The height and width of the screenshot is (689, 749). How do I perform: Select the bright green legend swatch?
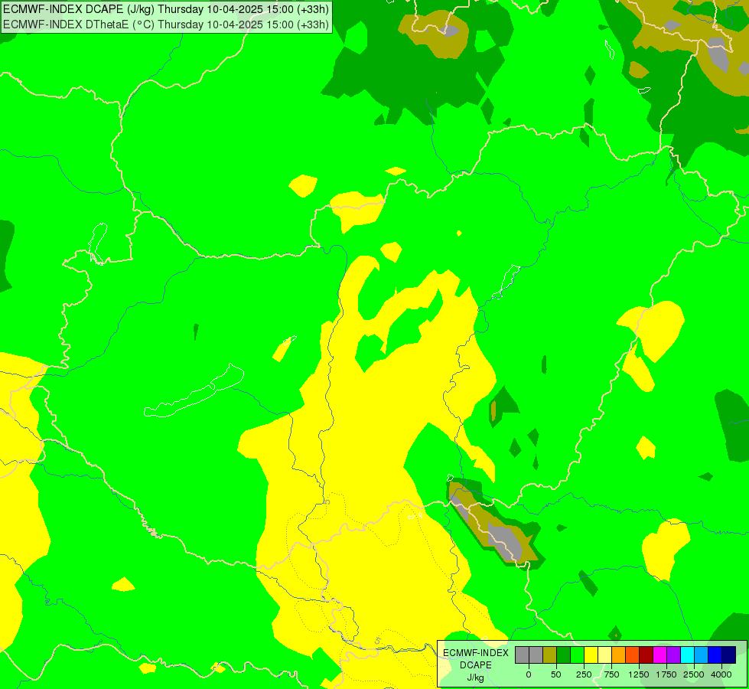point(577,655)
